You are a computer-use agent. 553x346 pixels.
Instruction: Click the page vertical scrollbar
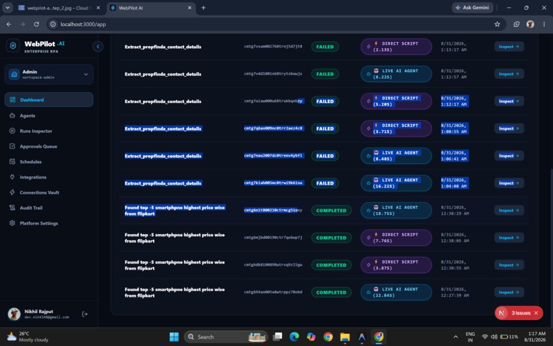point(550,247)
